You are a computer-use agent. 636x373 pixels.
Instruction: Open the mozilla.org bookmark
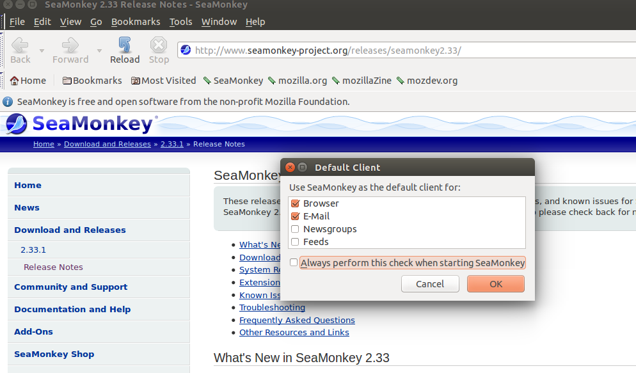(x=298, y=81)
